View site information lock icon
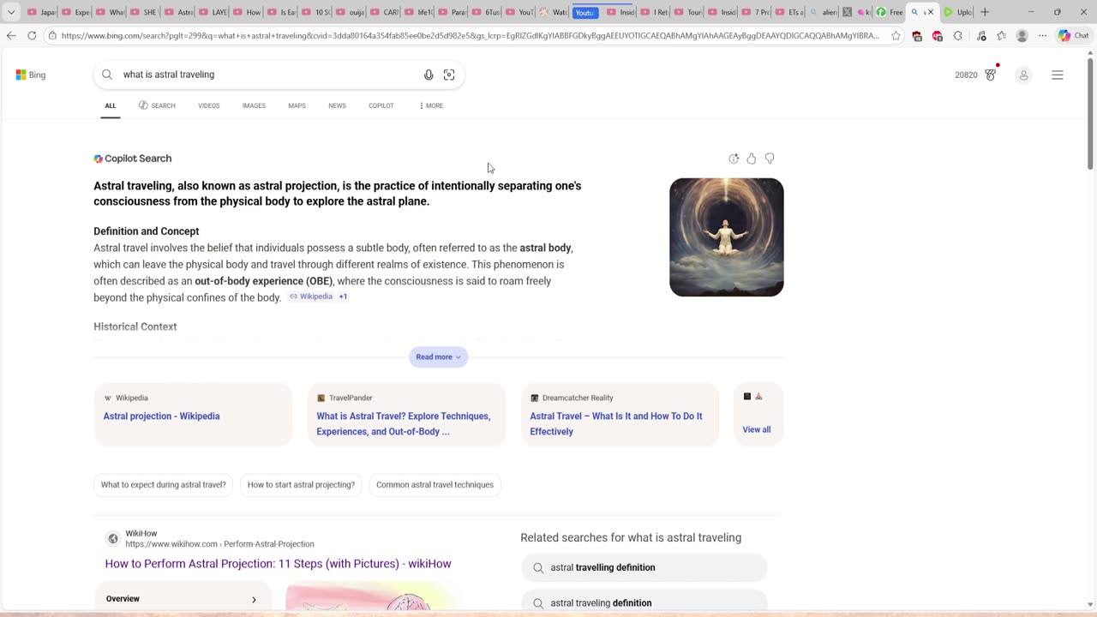The height and width of the screenshot is (617, 1097). (x=52, y=36)
